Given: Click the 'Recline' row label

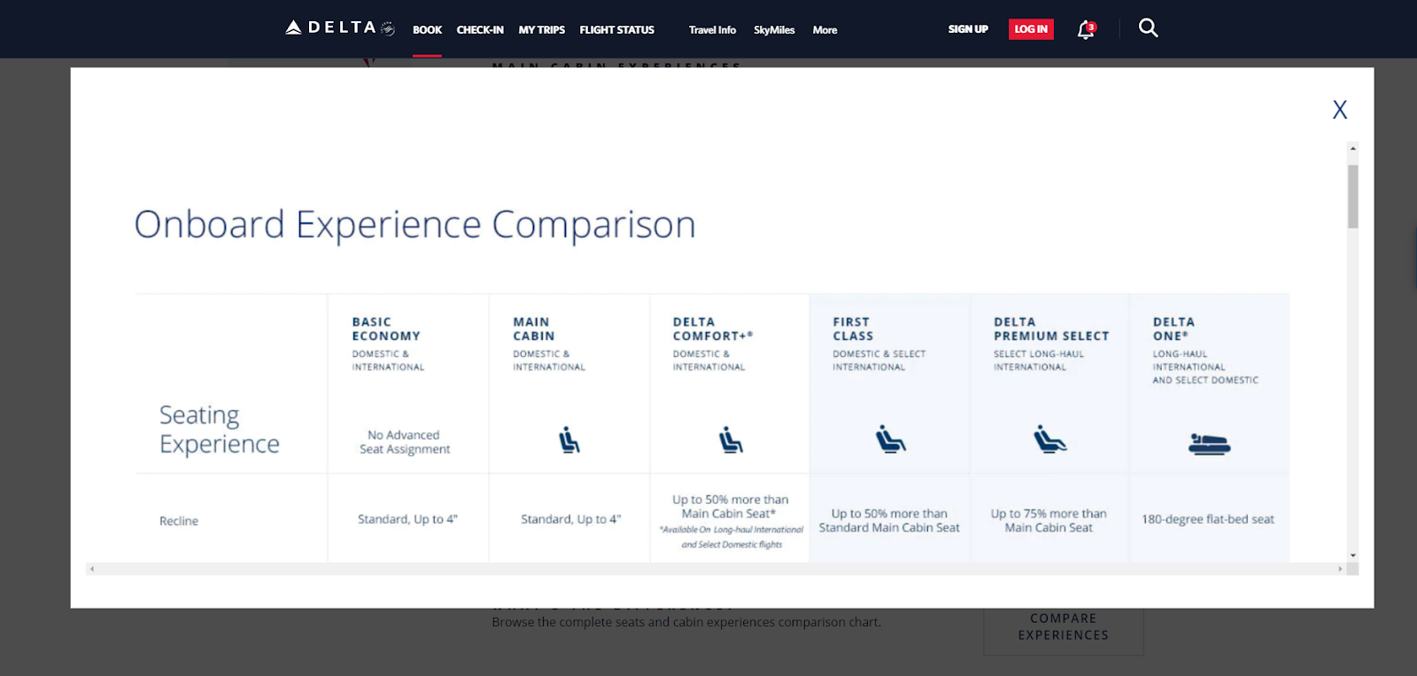Looking at the screenshot, I should click(x=179, y=521).
